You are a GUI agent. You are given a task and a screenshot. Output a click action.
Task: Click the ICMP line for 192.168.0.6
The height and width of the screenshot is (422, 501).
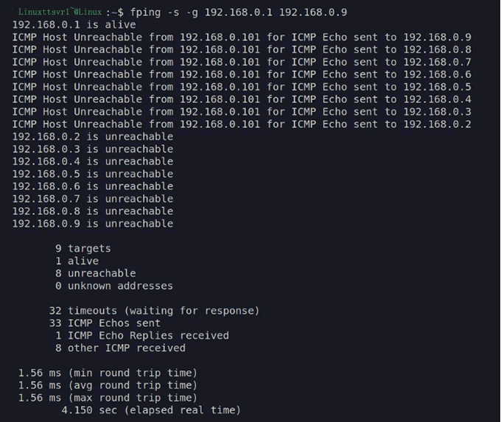pos(242,74)
